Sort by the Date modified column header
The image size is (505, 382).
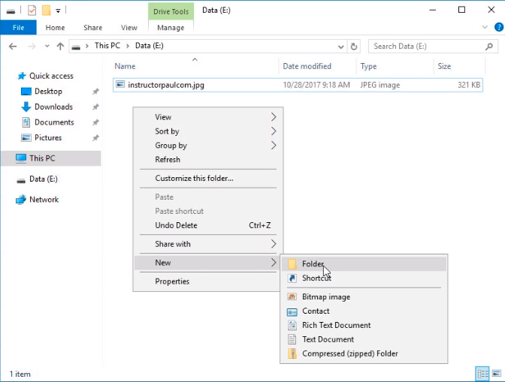click(x=307, y=66)
